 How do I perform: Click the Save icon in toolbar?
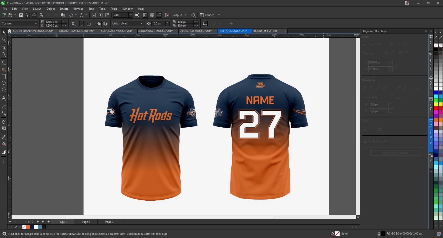click(x=21, y=15)
